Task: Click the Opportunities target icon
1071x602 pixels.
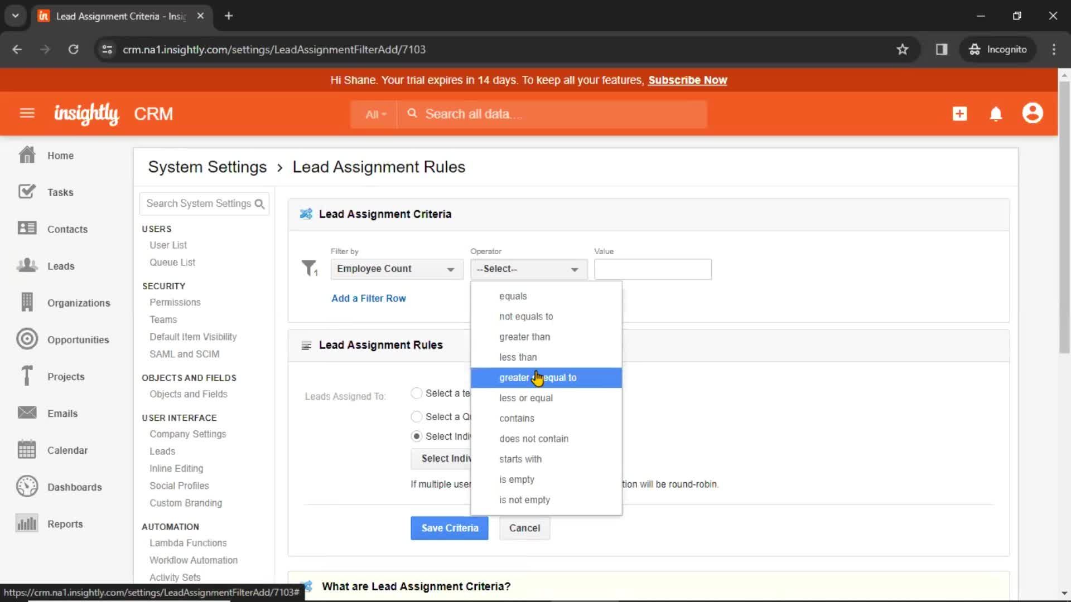Action: click(27, 339)
